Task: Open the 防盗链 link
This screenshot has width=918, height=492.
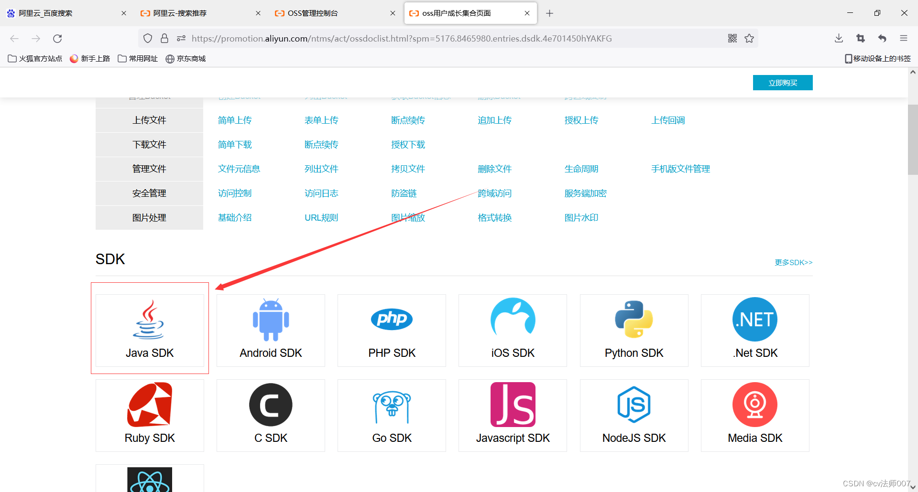Action: coord(404,193)
